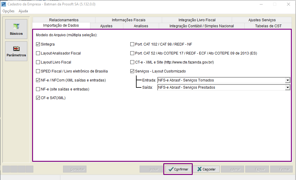Open Integração Contábil / Simples Nacional tab
296x180 pixels.
click(202, 26)
